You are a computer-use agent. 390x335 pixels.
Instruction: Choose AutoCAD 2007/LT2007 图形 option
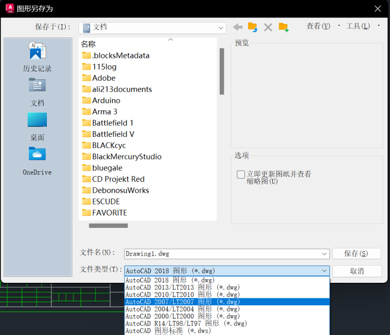tap(227, 302)
